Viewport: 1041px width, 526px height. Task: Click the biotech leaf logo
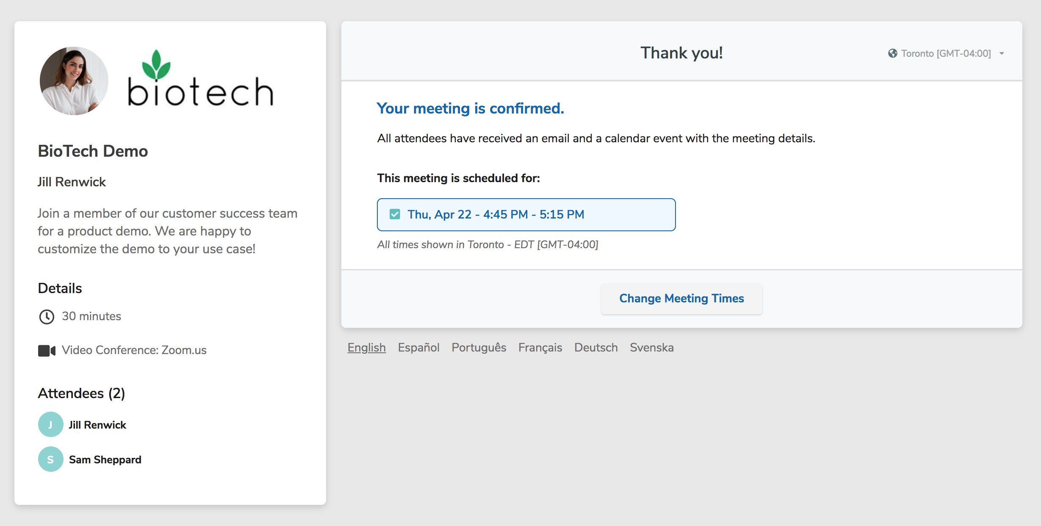click(x=199, y=80)
